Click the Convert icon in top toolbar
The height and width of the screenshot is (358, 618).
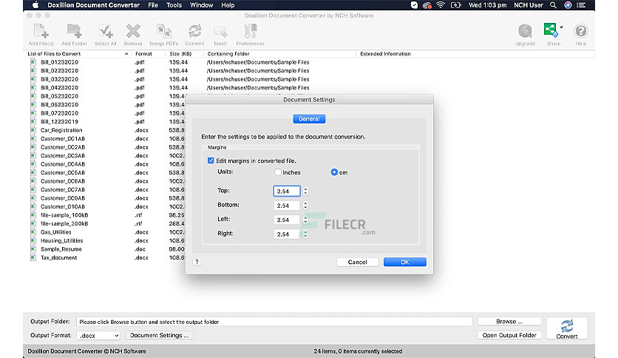pos(194,35)
